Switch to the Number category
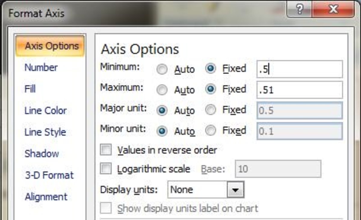 (40, 67)
